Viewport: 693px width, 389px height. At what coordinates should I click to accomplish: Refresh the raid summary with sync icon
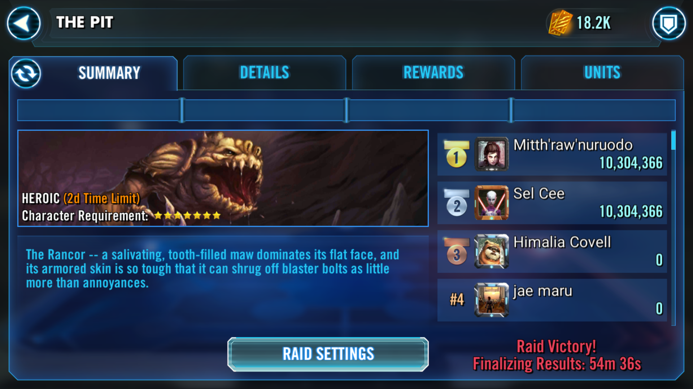[26, 73]
